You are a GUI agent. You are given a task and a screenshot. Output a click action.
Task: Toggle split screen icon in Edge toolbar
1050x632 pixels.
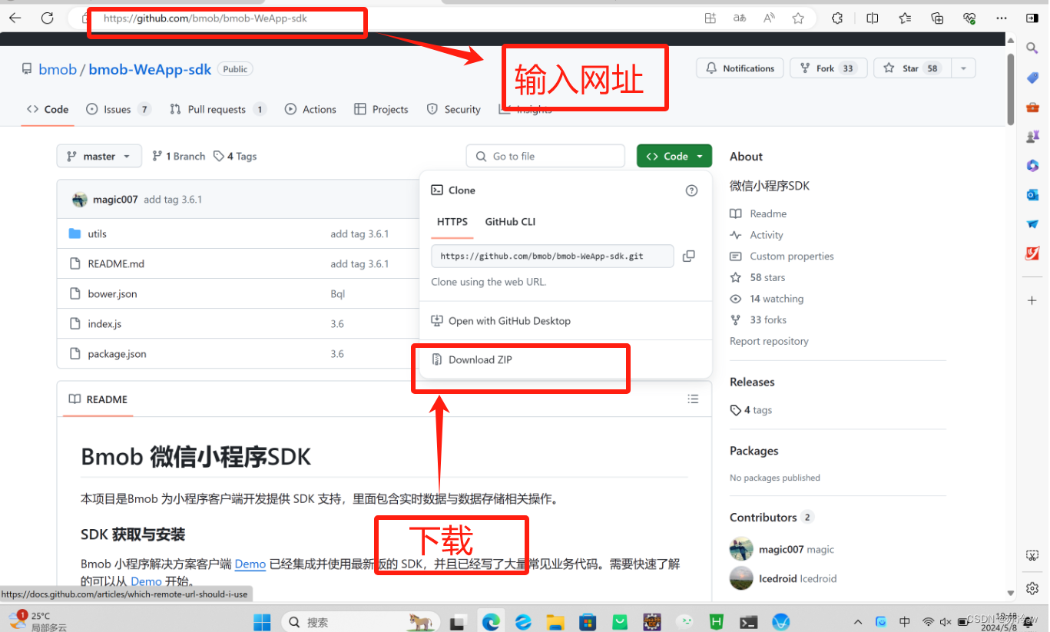[873, 18]
